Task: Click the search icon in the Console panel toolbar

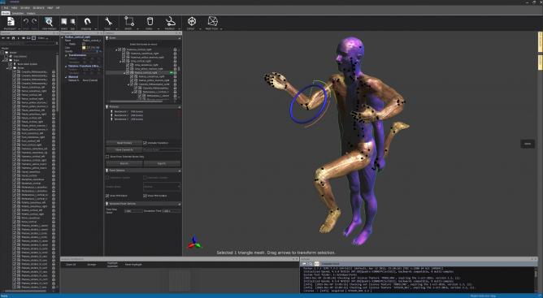Action: (310, 264)
